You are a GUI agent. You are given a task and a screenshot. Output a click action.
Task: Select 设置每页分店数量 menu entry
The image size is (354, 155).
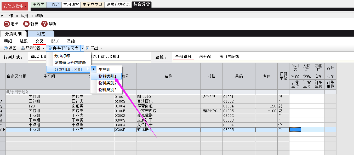point(70,63)
